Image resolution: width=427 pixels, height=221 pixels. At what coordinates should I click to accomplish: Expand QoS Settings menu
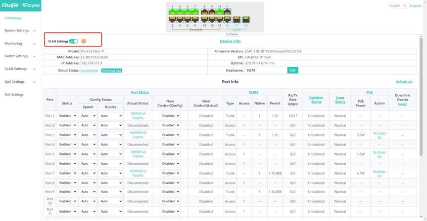click(20, 82)
